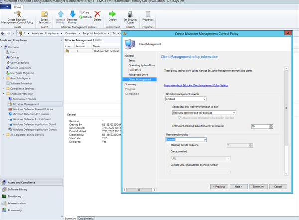Go to Setup wizard step
This screenshot has height=220, width=299.
132,60
